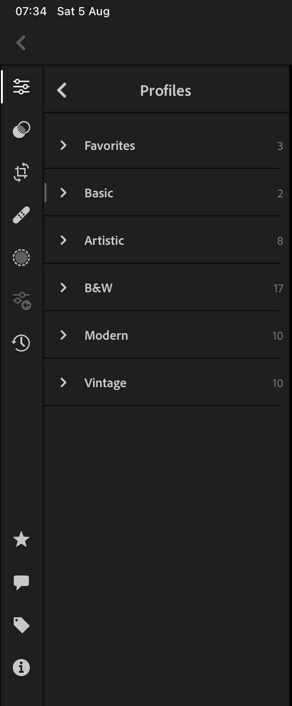The image size is (292, 706).
Task: Expand the B&W profile group
Action: [63, 288]
